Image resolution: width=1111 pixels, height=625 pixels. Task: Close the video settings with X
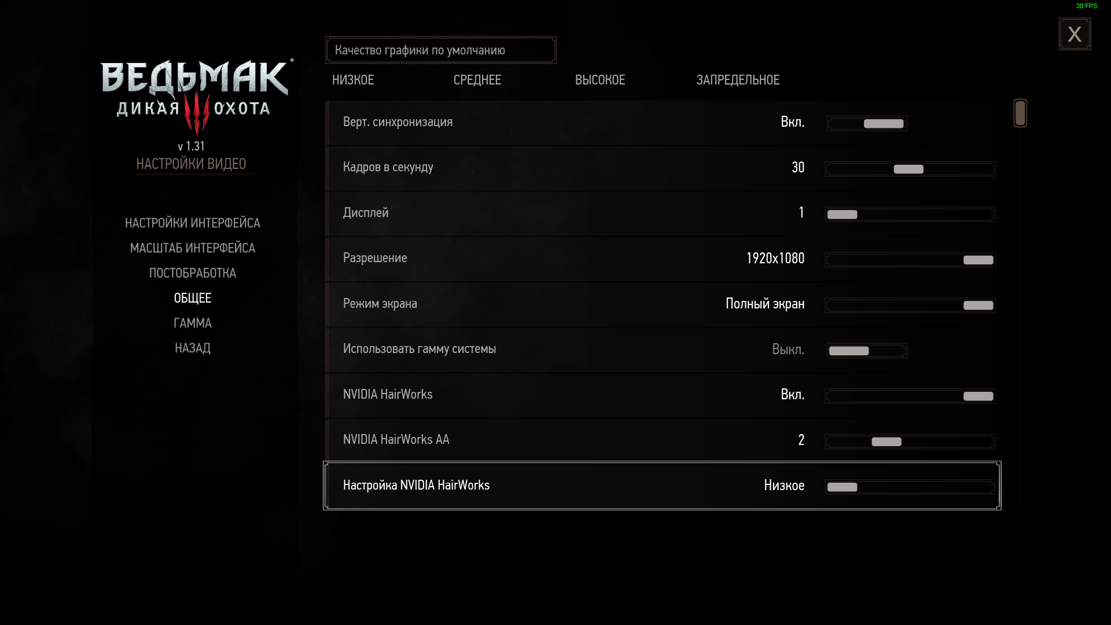click(x=1075, y=34)
